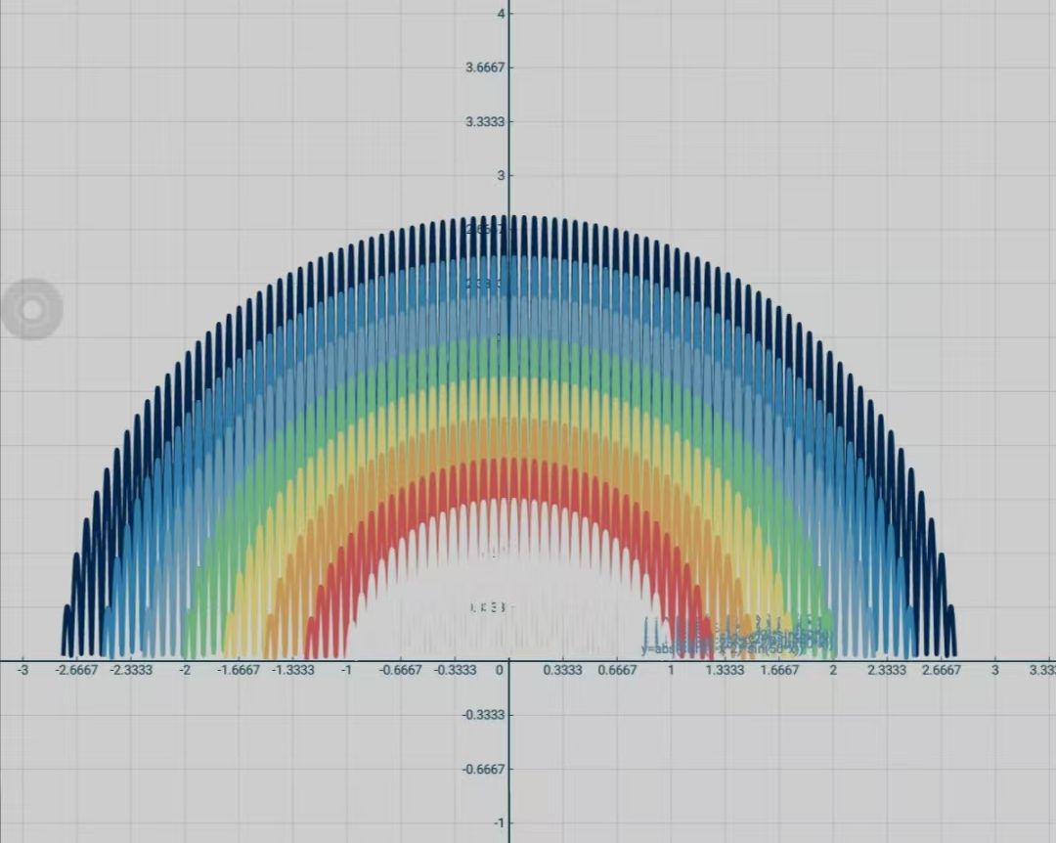Click the origin label 0 on the axes
This screenshot has width=1056, height=843.
pos(498,671)
